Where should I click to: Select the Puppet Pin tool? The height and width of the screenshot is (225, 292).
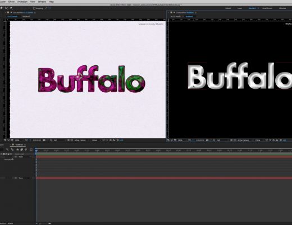[x=11, y=8]
